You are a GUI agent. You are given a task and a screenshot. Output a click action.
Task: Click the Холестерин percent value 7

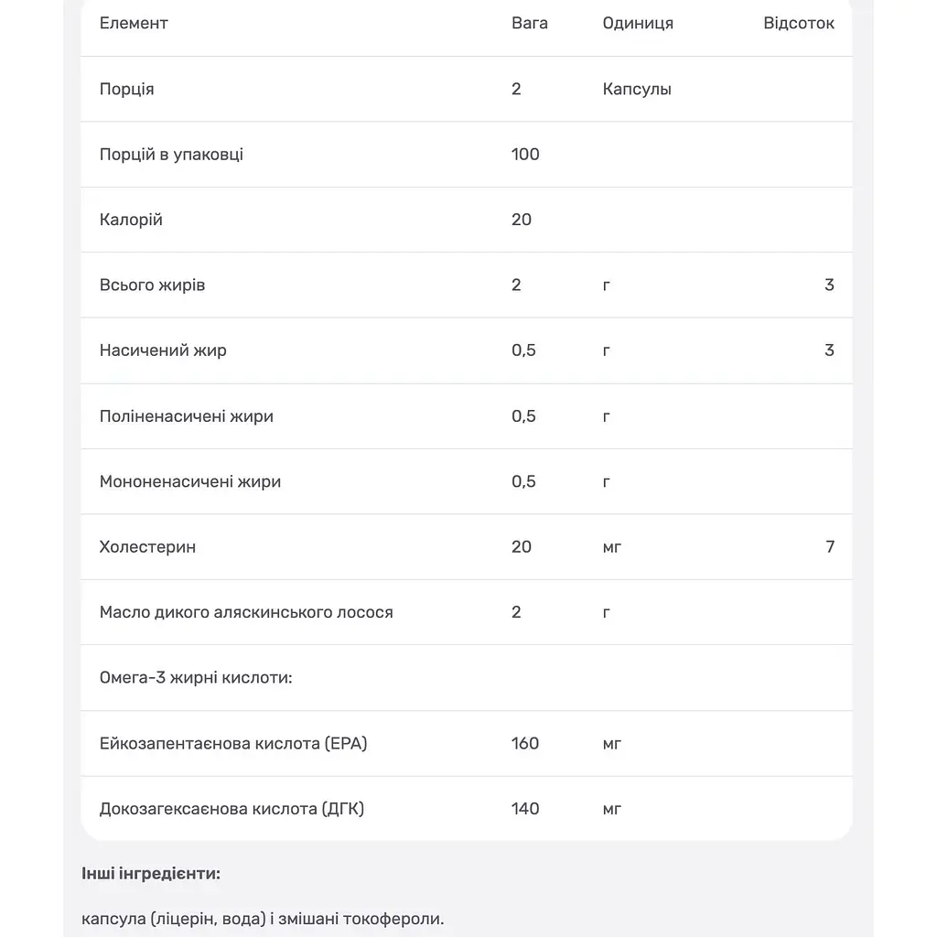coord(830,547)
